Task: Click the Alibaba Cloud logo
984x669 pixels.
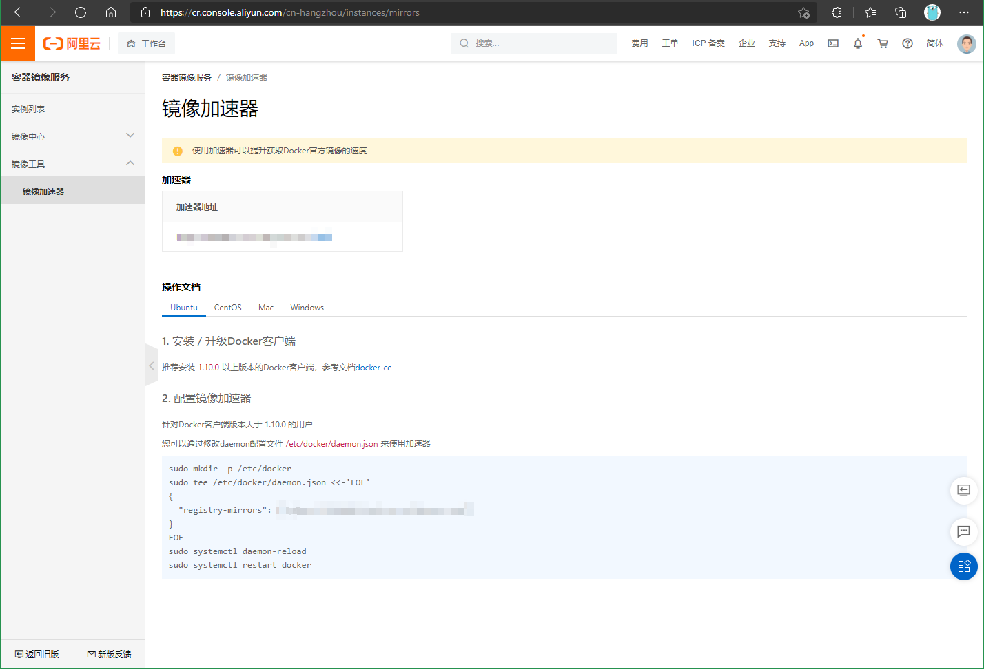Action: point(72,43)
